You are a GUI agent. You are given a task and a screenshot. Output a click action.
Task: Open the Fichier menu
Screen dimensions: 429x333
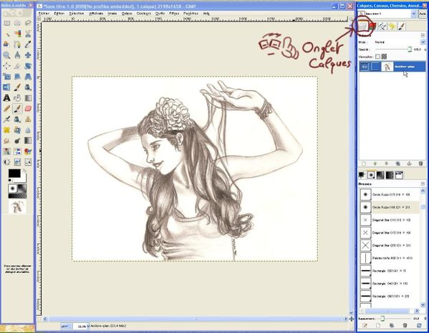(x=44, y=14)
